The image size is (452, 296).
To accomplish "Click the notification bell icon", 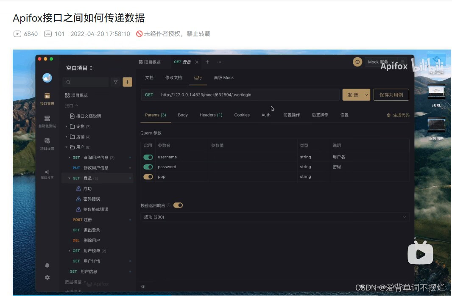I will [x=47, y=265].
